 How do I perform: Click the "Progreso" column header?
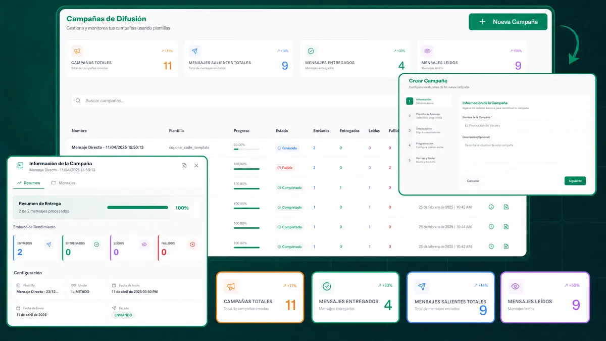point(242,131)
